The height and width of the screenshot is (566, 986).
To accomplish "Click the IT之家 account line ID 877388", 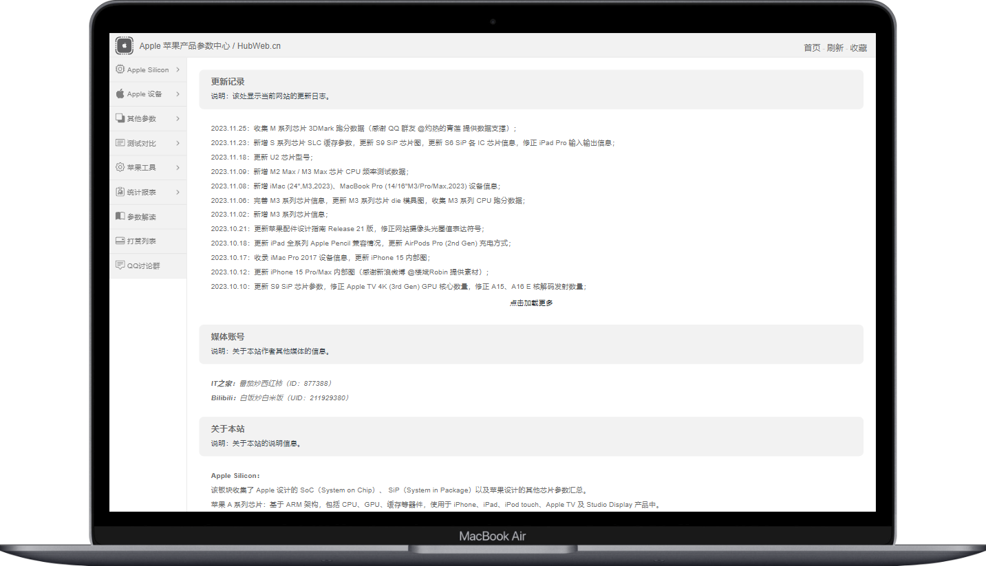I will 272,383.
